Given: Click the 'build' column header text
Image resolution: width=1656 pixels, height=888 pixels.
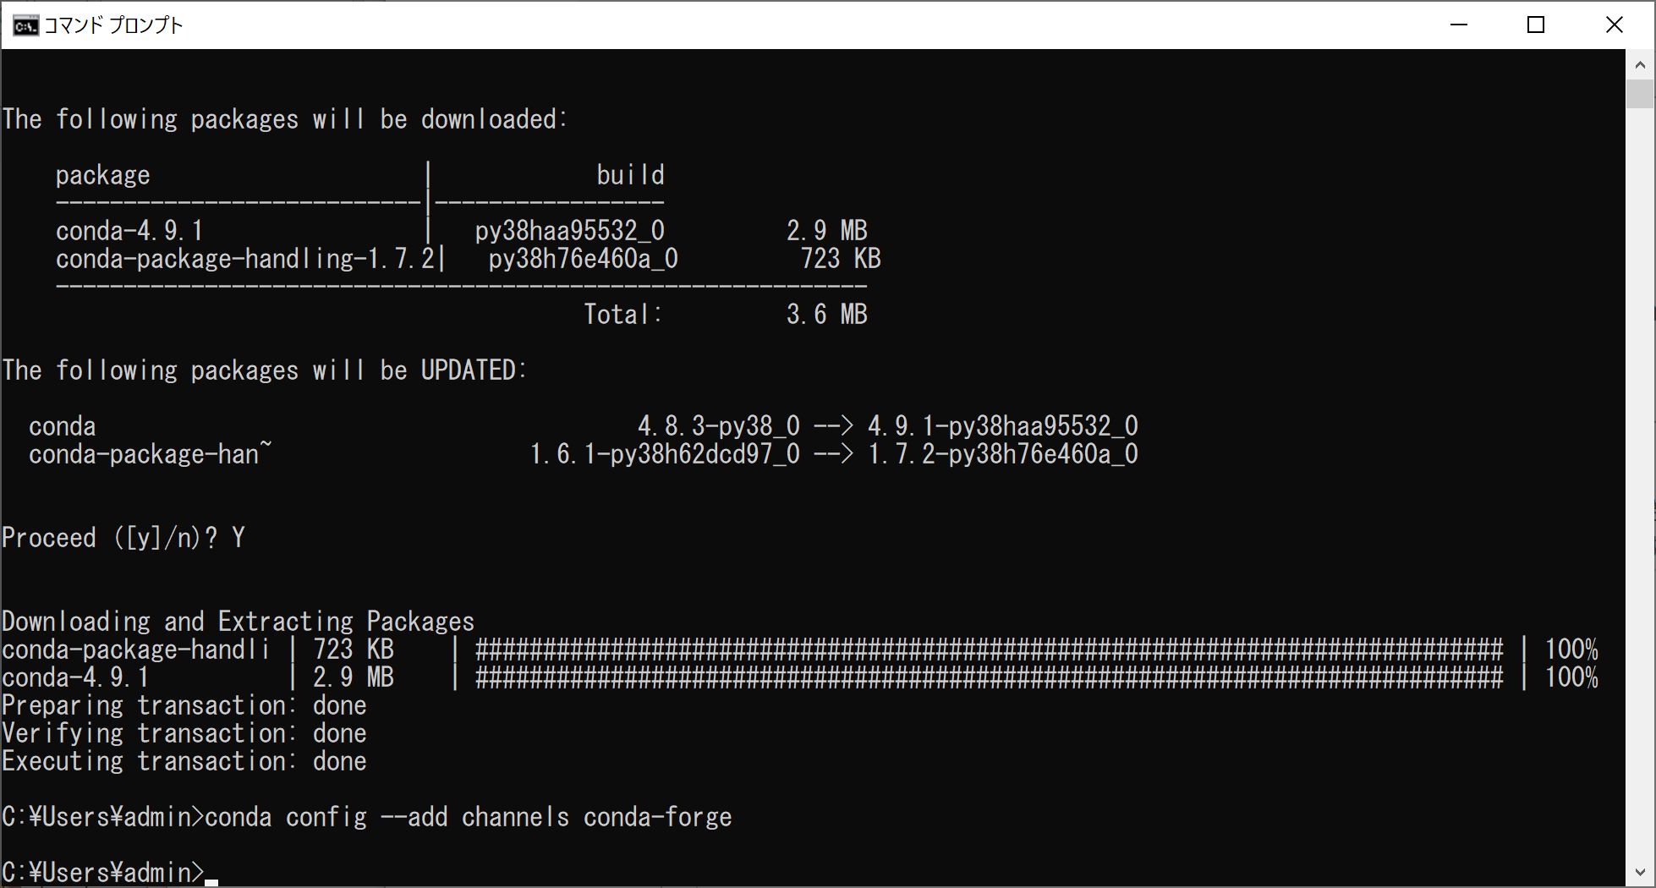Looking at the screenshot, I should 631,175.
